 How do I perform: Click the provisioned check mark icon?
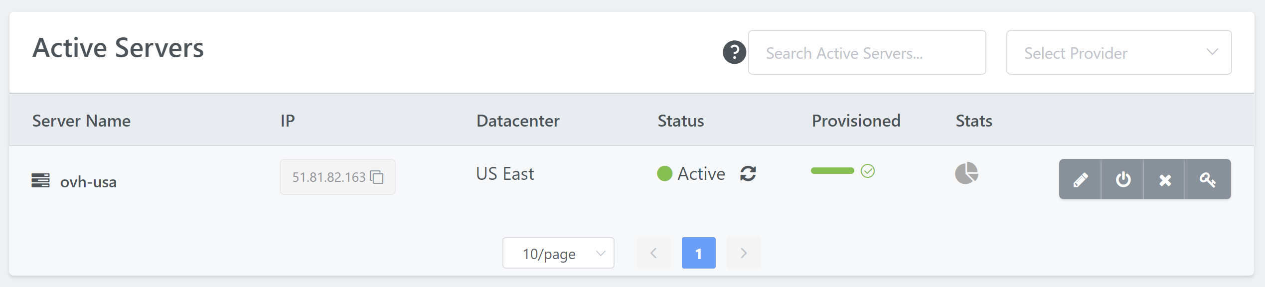point(868,171)
